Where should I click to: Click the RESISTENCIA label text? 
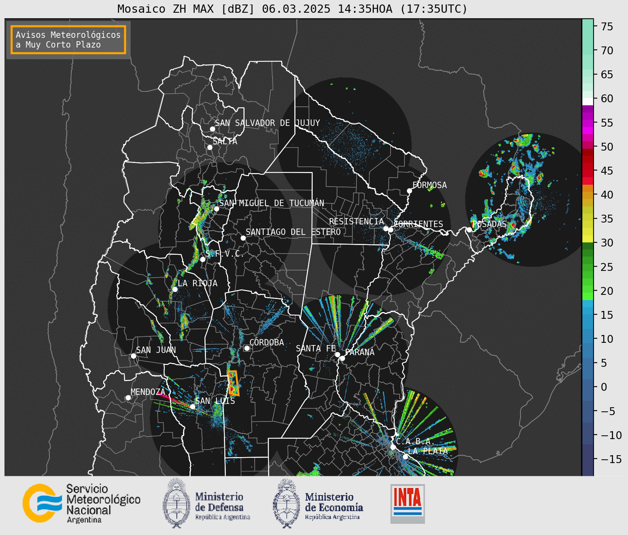pyautogui.click(x=357, y=221)
